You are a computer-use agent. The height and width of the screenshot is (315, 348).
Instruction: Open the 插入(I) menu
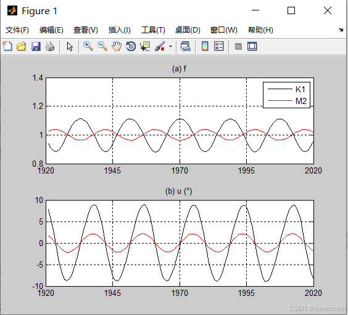[120, 30]
